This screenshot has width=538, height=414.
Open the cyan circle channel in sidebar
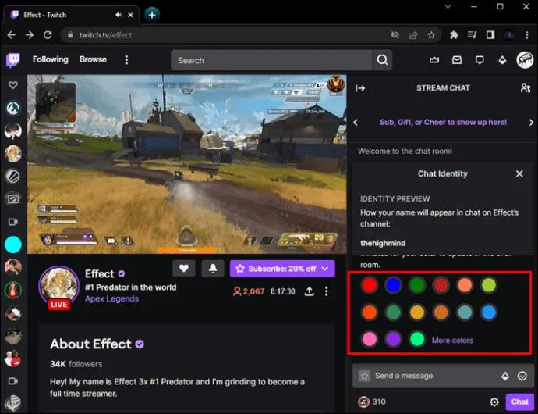click(x=13, y=244)
